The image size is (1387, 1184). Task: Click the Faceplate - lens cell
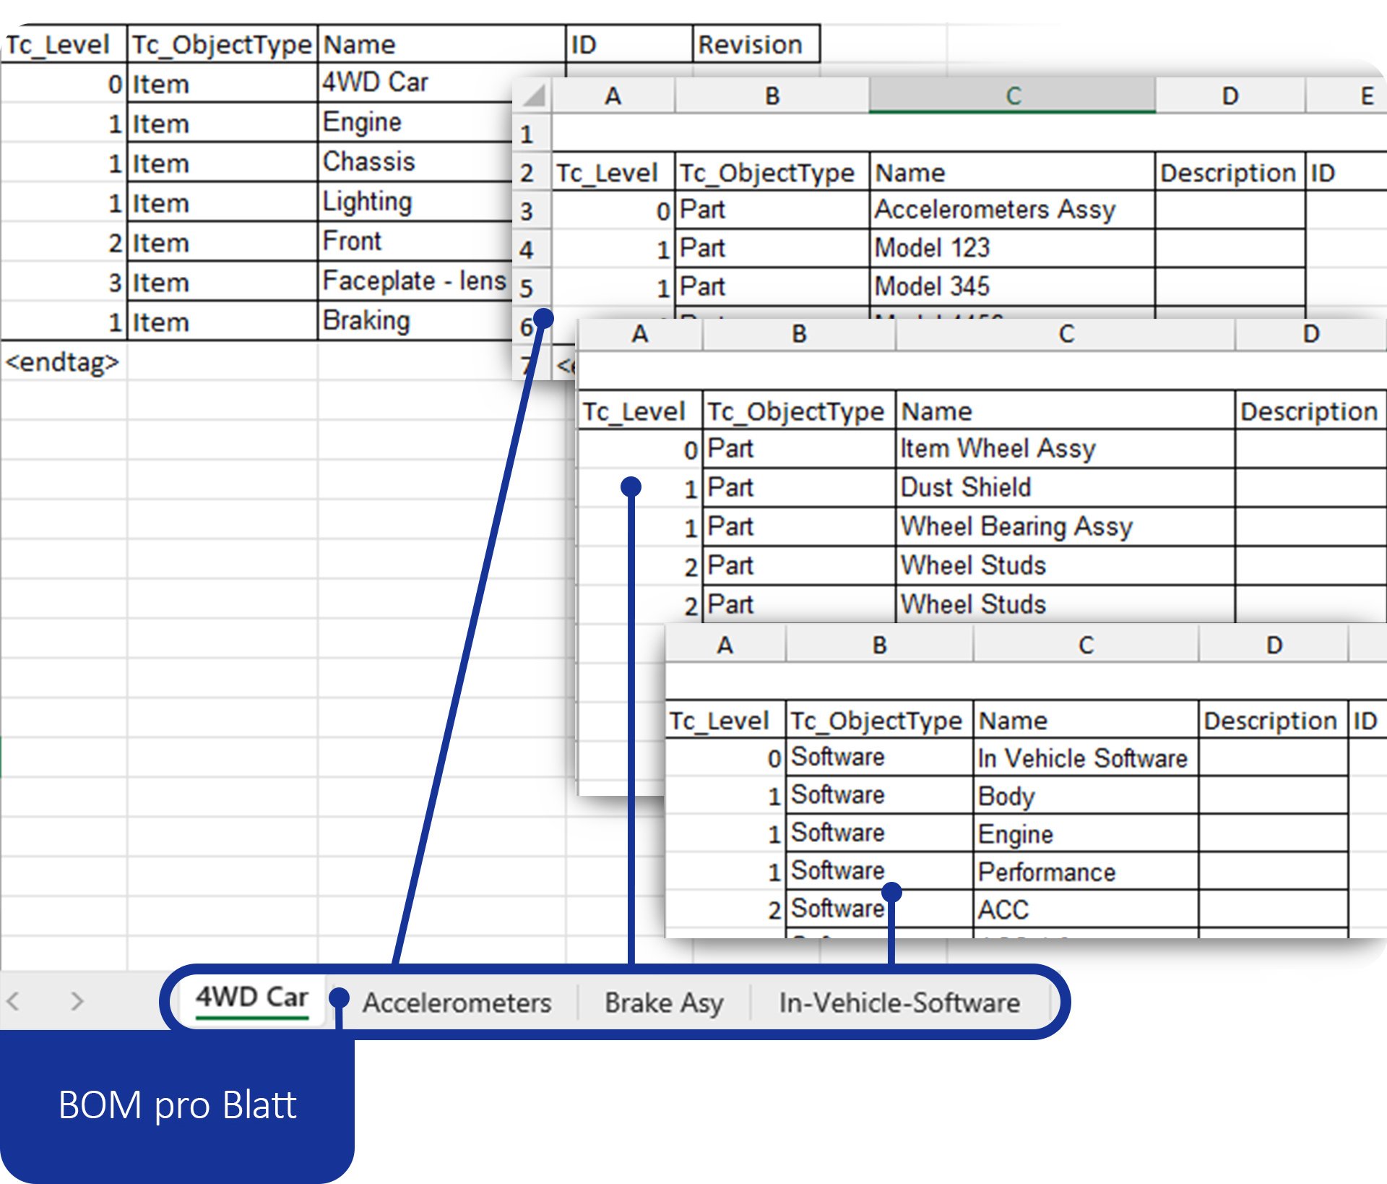coord(413,281)
